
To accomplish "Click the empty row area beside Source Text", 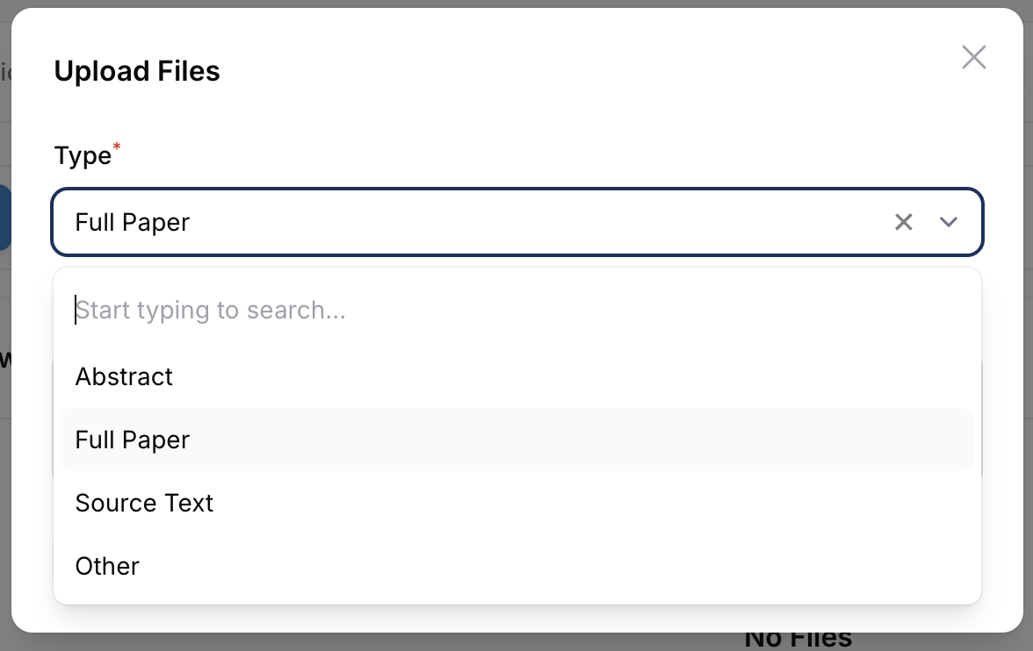I will click(x=593, y=503).
